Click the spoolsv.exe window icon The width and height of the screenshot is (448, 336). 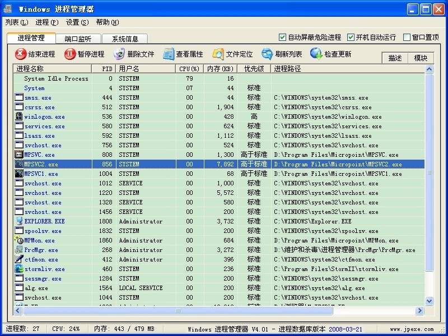19,231
